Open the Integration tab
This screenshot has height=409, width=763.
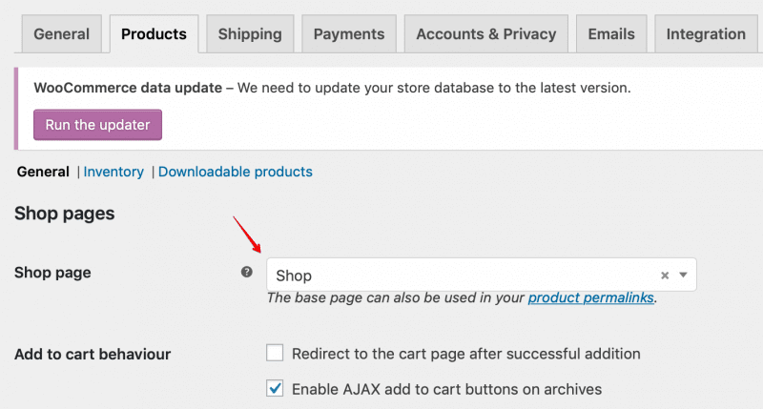(x=706, y=33)
